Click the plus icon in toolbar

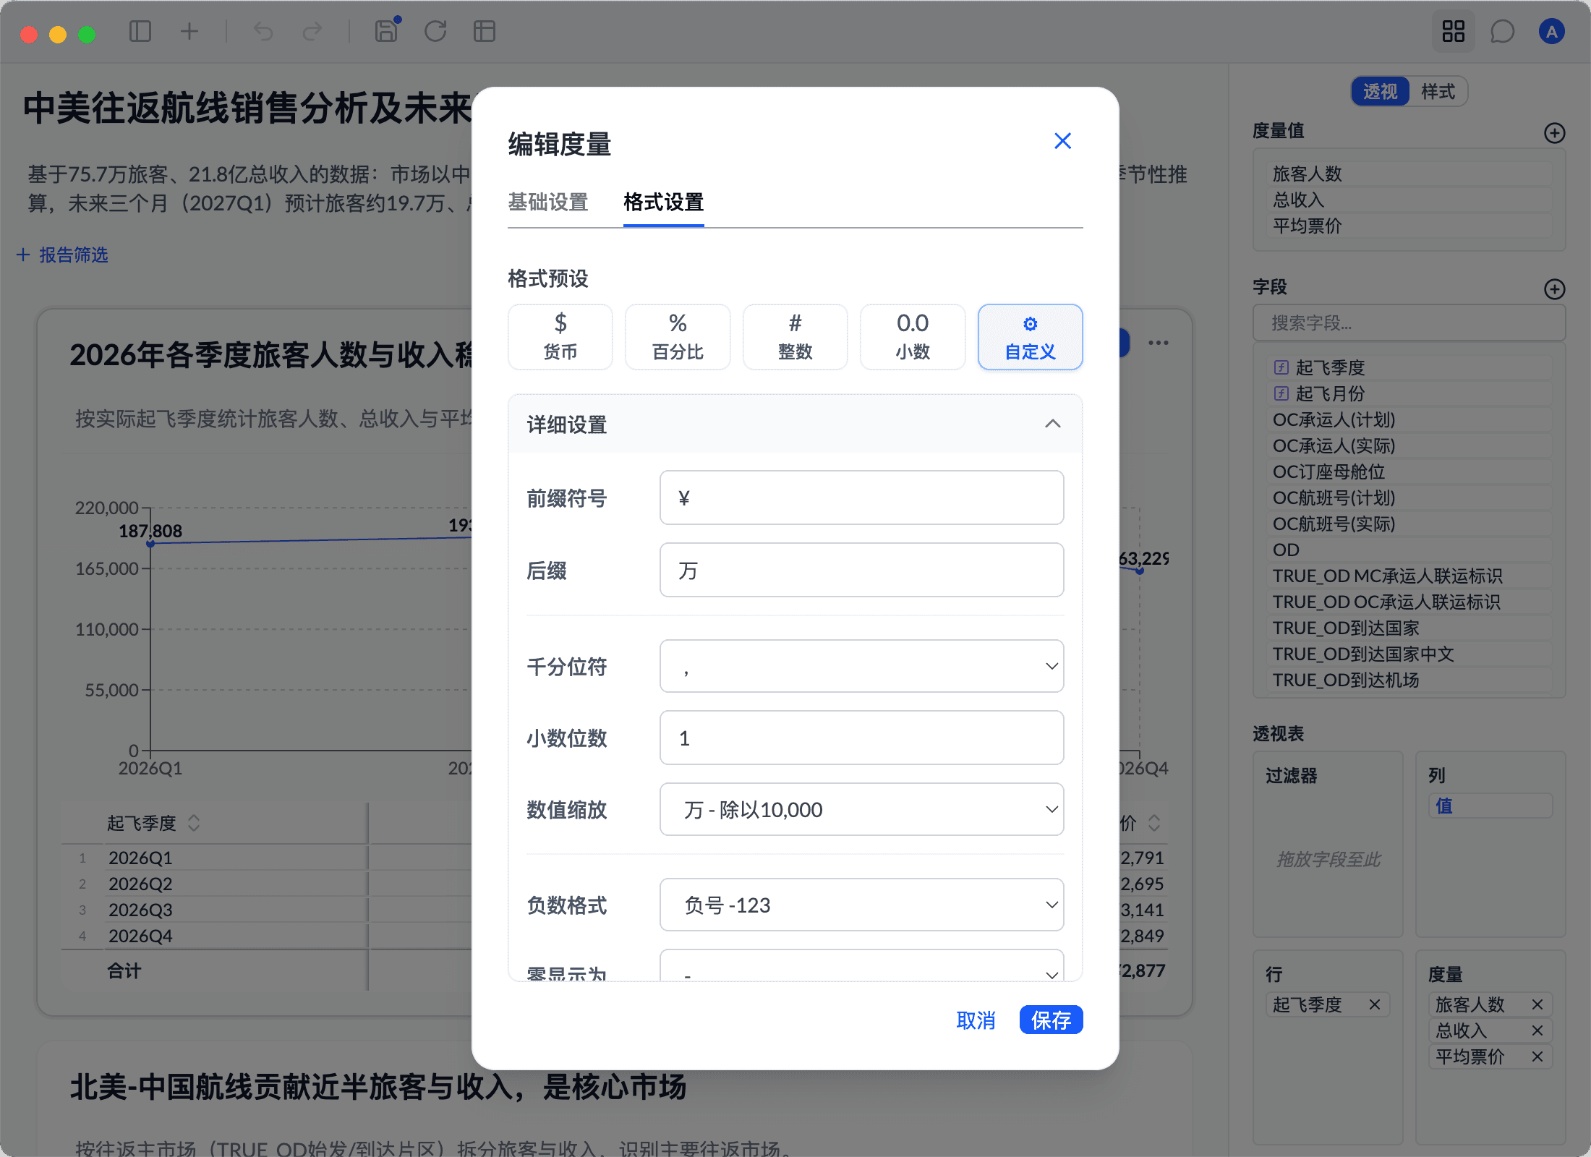point(189,31)
